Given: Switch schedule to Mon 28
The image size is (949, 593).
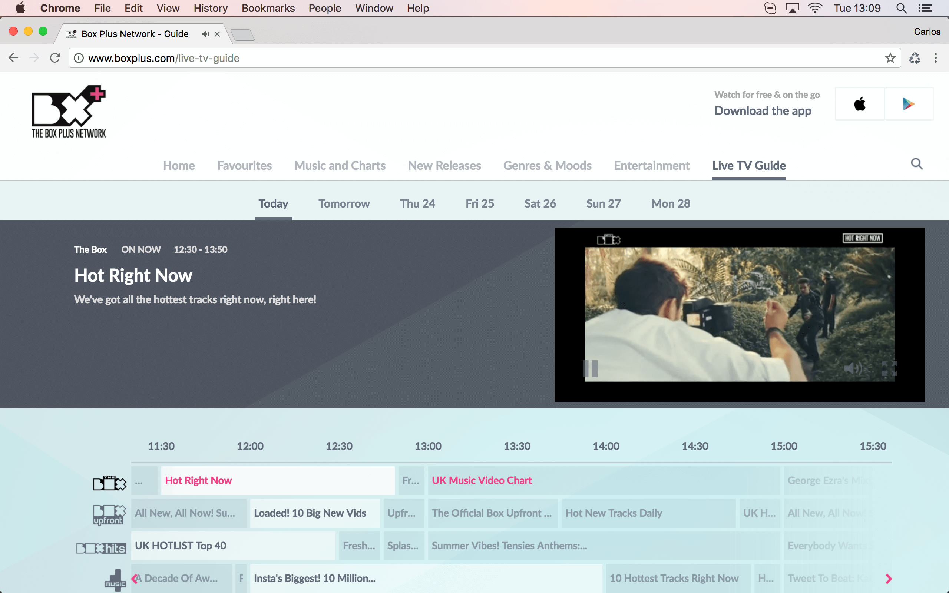Looking at the screenshot, I should [671, 203].
